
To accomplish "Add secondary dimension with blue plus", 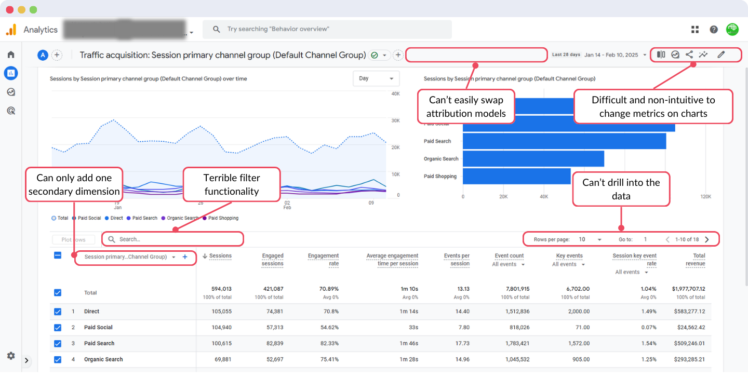I will [185, 257].
